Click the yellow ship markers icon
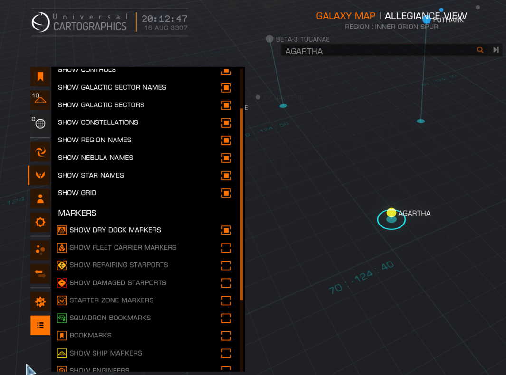The image size is (506, 375). point(62,353)
